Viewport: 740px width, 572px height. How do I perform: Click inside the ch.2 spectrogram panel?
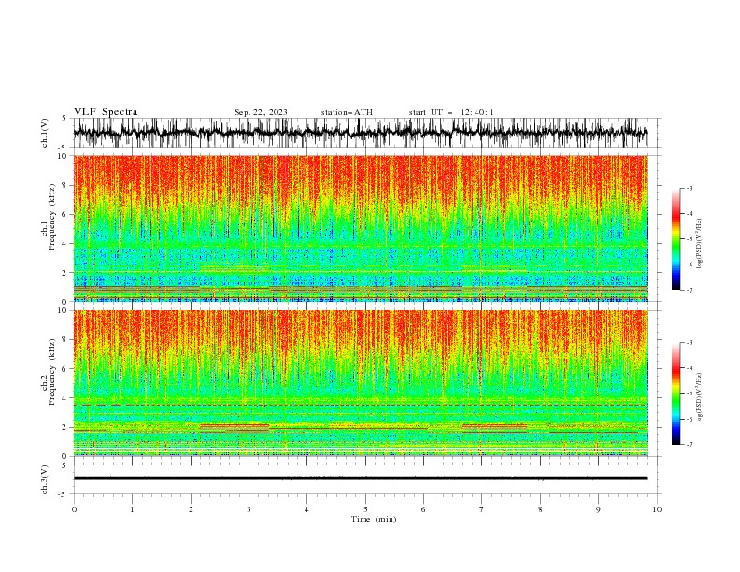pyautogui.click(x=360, y=383)
